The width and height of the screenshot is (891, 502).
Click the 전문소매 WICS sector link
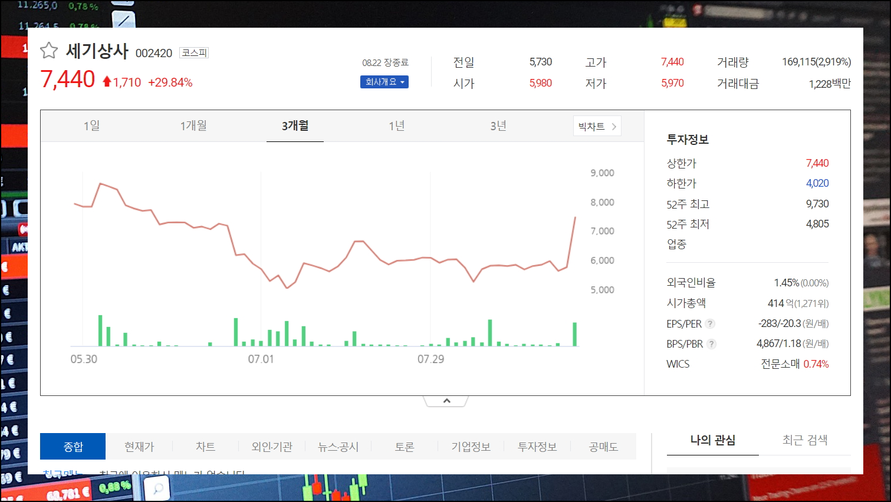coord(780,364)
